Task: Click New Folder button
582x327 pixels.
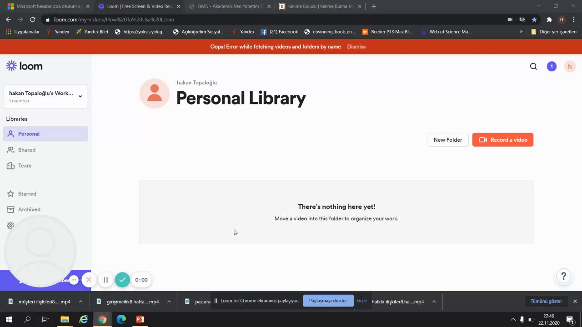Action: (x=447, y=140)
